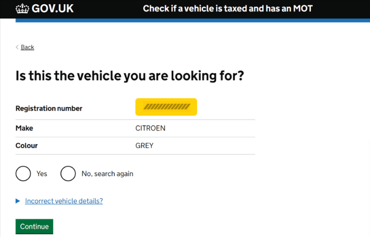370x237 pixels.
Task: Click the Registration number row label
Action: (x=49, y=108)
